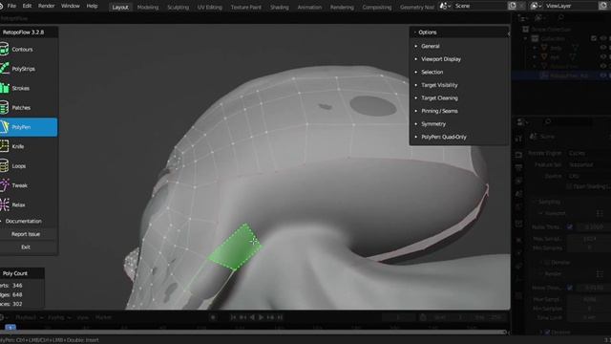
Task: Open the Render Engine Cycles dropdown
Action: coord(588,153)
